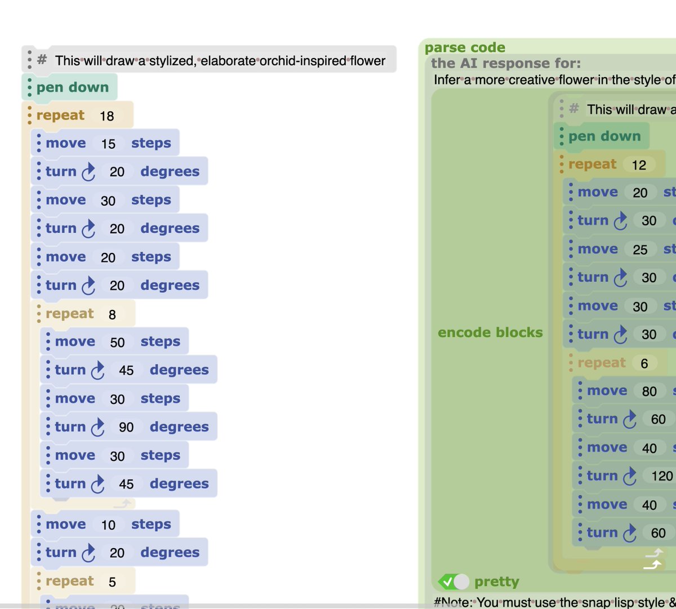
Task: Edit the repeat 5 count field
Action: point(112,582)
